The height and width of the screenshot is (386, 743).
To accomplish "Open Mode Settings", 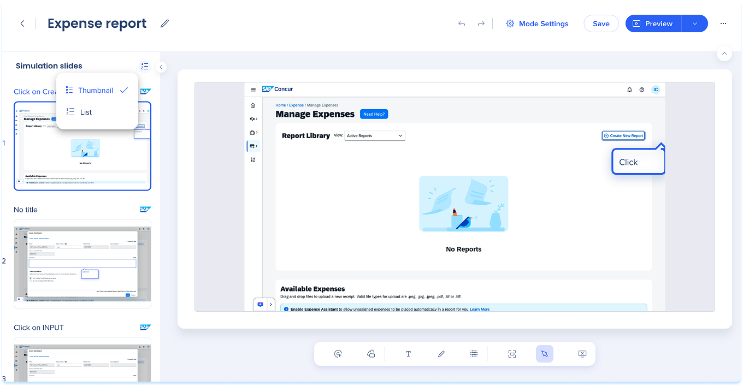I will coord(537,23).
